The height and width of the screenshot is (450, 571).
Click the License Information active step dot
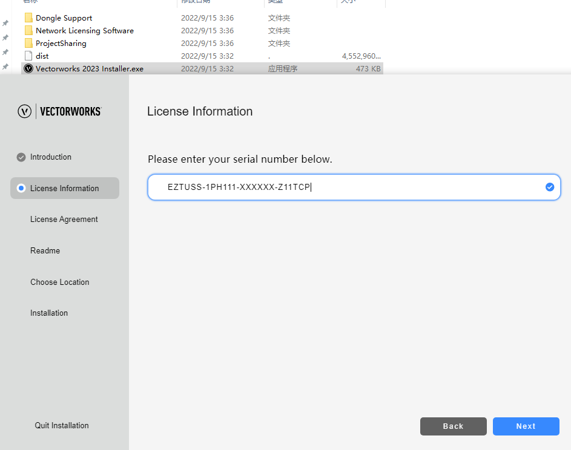point(21,188)
